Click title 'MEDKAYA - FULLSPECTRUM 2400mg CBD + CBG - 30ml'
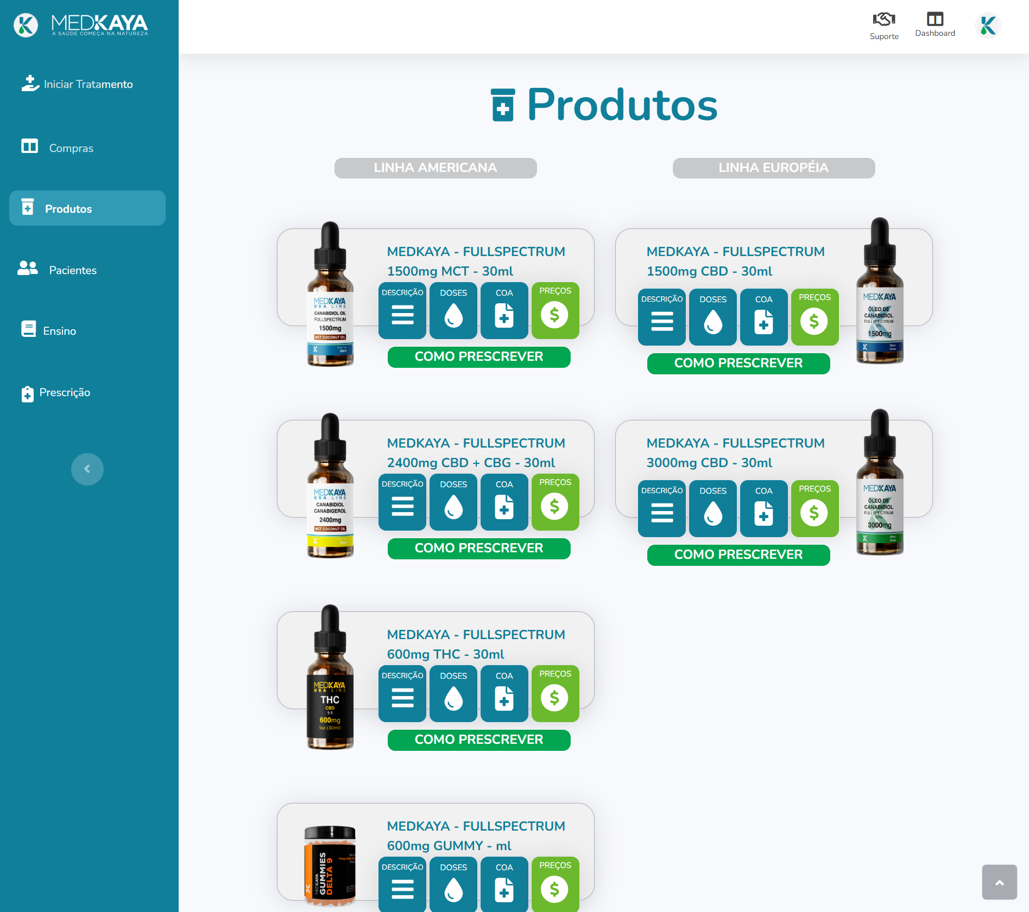Screen dimensions: 1029x912 476,453
